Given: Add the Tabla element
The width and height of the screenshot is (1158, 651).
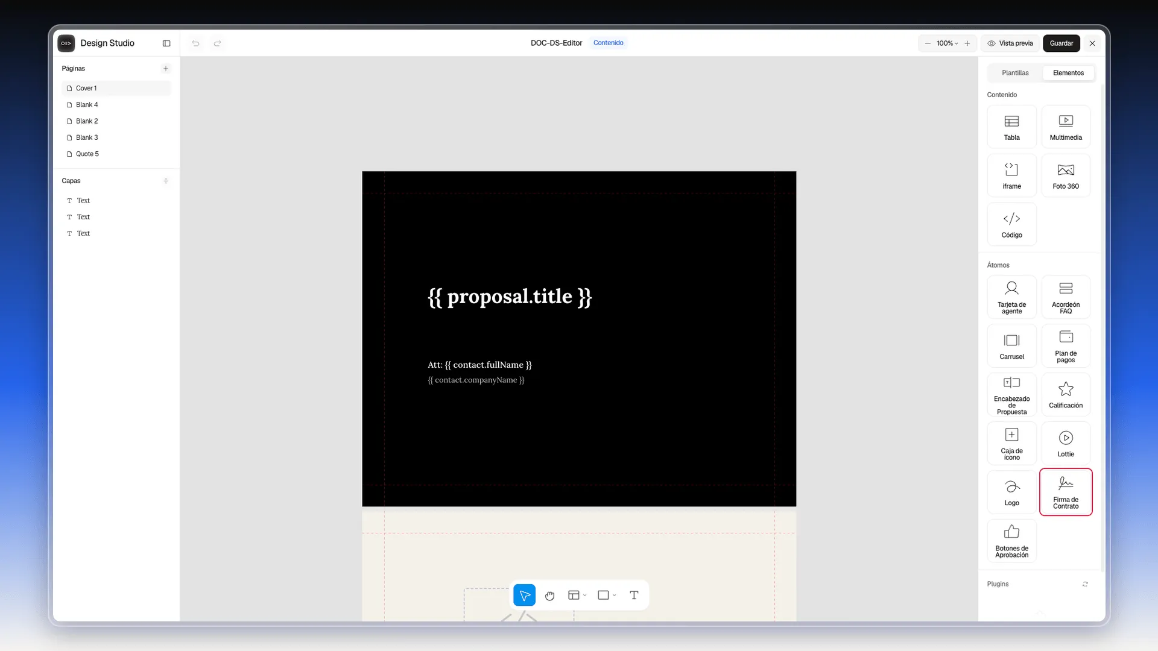Looking at the screenshot, I should [1011, 127].
